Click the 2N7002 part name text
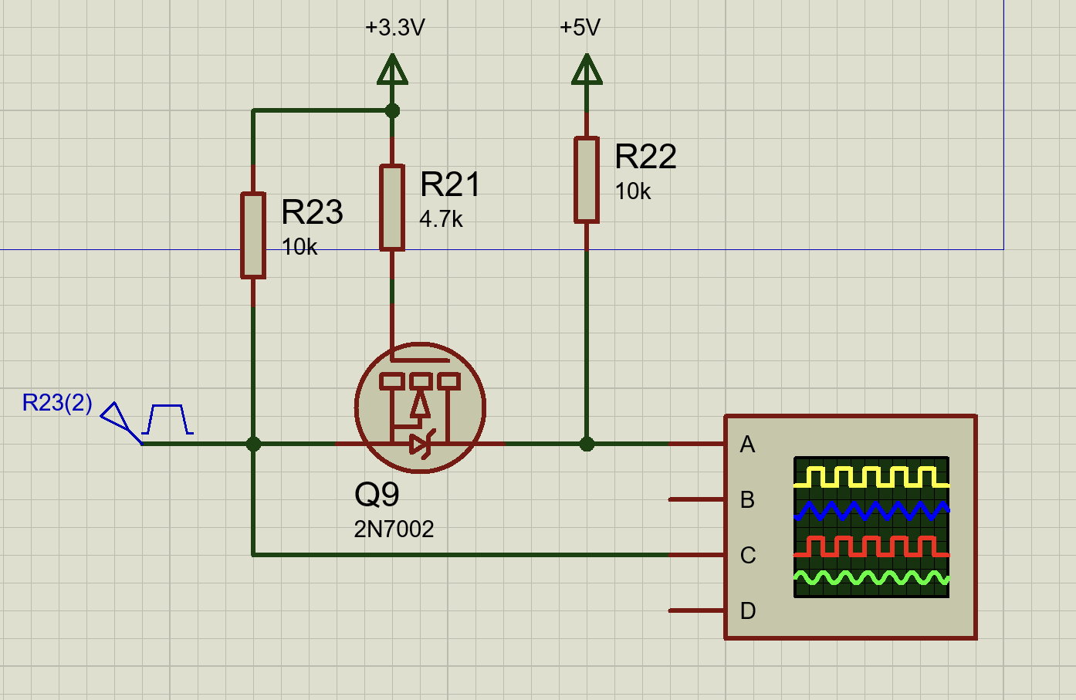The width and height of the screenshot is (1076, 700). click(x=394, y=529)
